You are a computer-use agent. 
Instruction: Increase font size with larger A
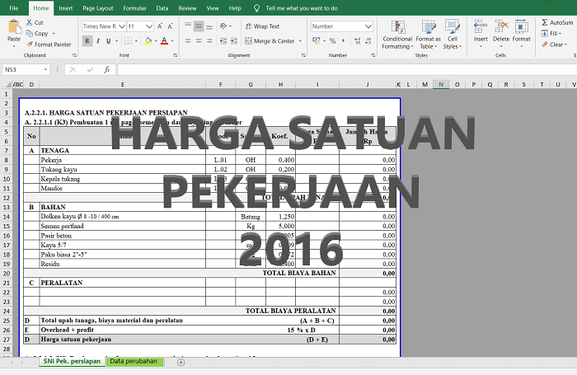[x=160, y=26]
